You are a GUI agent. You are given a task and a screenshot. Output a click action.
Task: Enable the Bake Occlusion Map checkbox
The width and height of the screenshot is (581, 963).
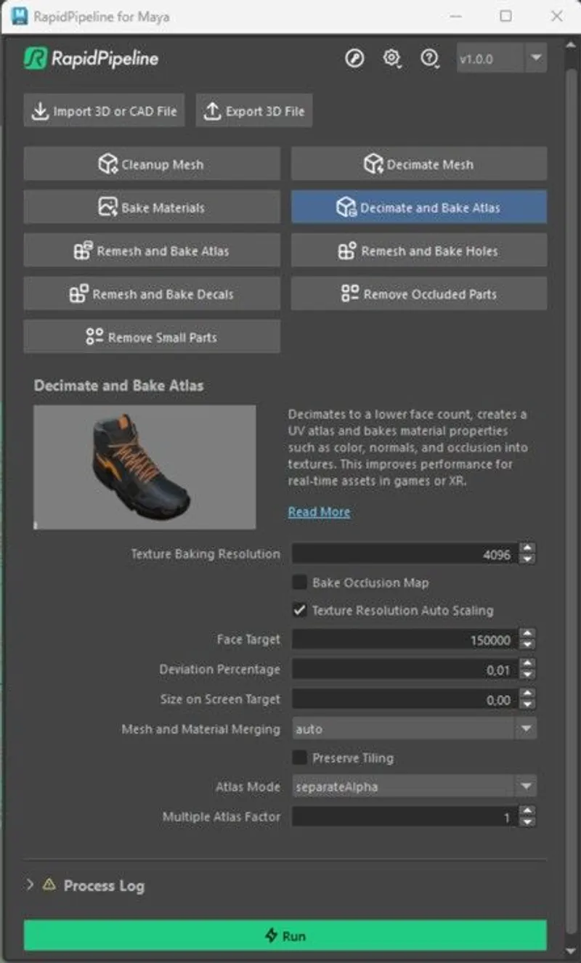coord(301,582)
